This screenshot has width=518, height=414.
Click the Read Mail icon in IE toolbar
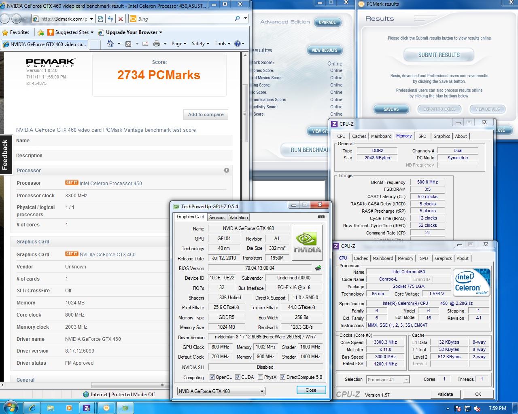pyautogui.click(x=146, y=44)
